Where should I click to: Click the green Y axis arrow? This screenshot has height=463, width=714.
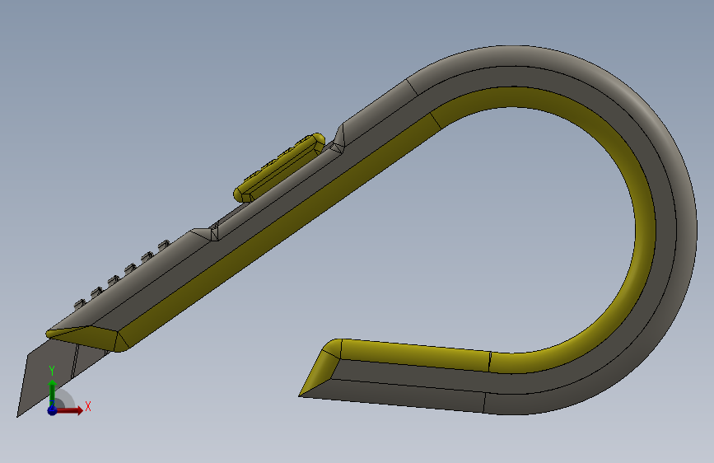[x=53, y=392]
